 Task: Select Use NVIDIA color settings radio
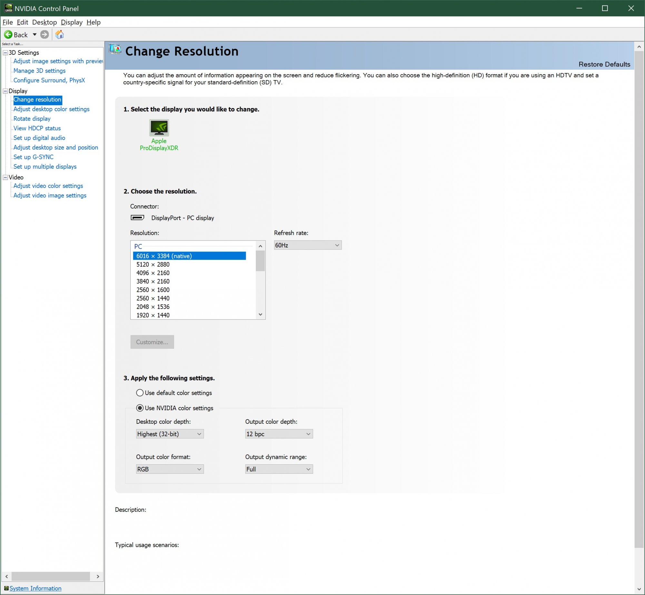click(140, 408)
